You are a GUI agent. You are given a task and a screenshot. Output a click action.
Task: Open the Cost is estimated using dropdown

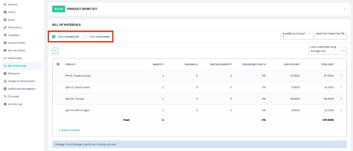click(328, 51)
